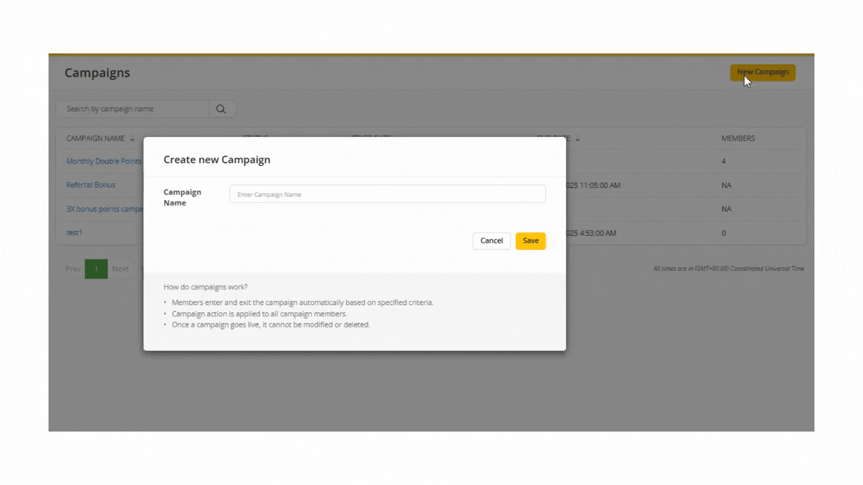The height and width of the screenshot is (485, 863).
Task: Click the Create new Campaign dialog title
Action: click(217, 160)
